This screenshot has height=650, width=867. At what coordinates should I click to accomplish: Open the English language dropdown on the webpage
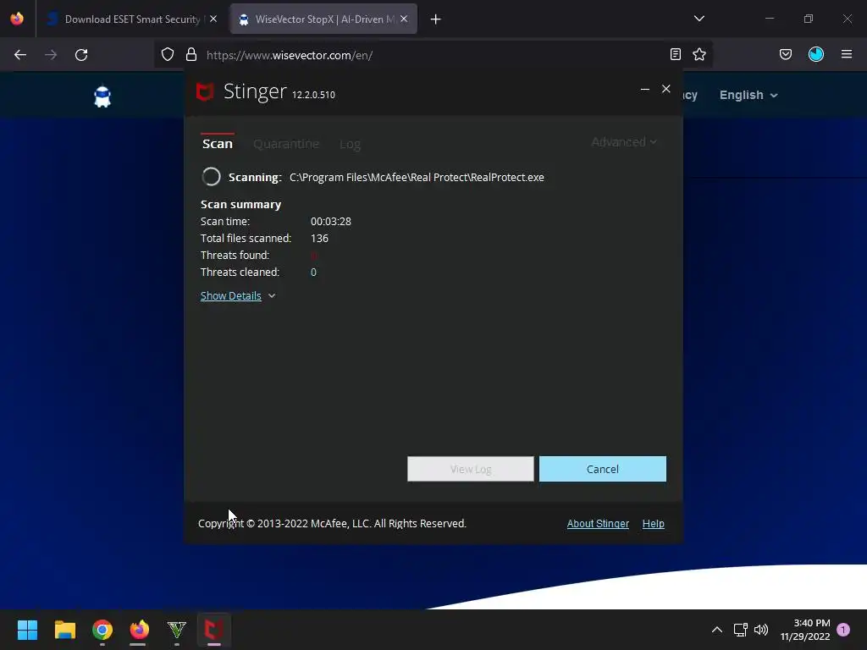tap(748, 95)
